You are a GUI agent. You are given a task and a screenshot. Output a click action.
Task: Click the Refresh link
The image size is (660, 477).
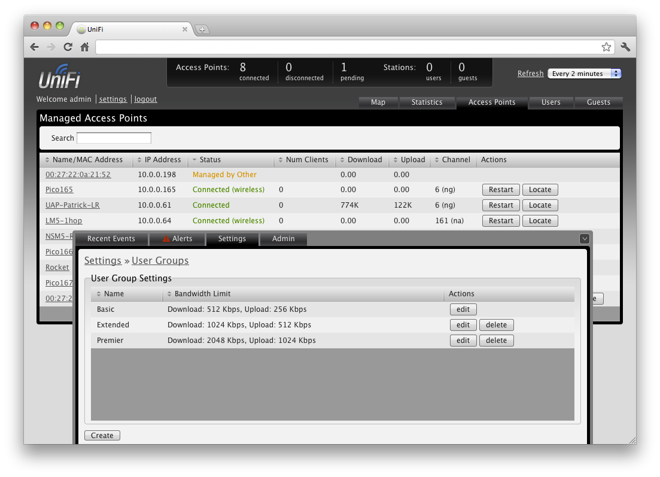coord(530,74)
